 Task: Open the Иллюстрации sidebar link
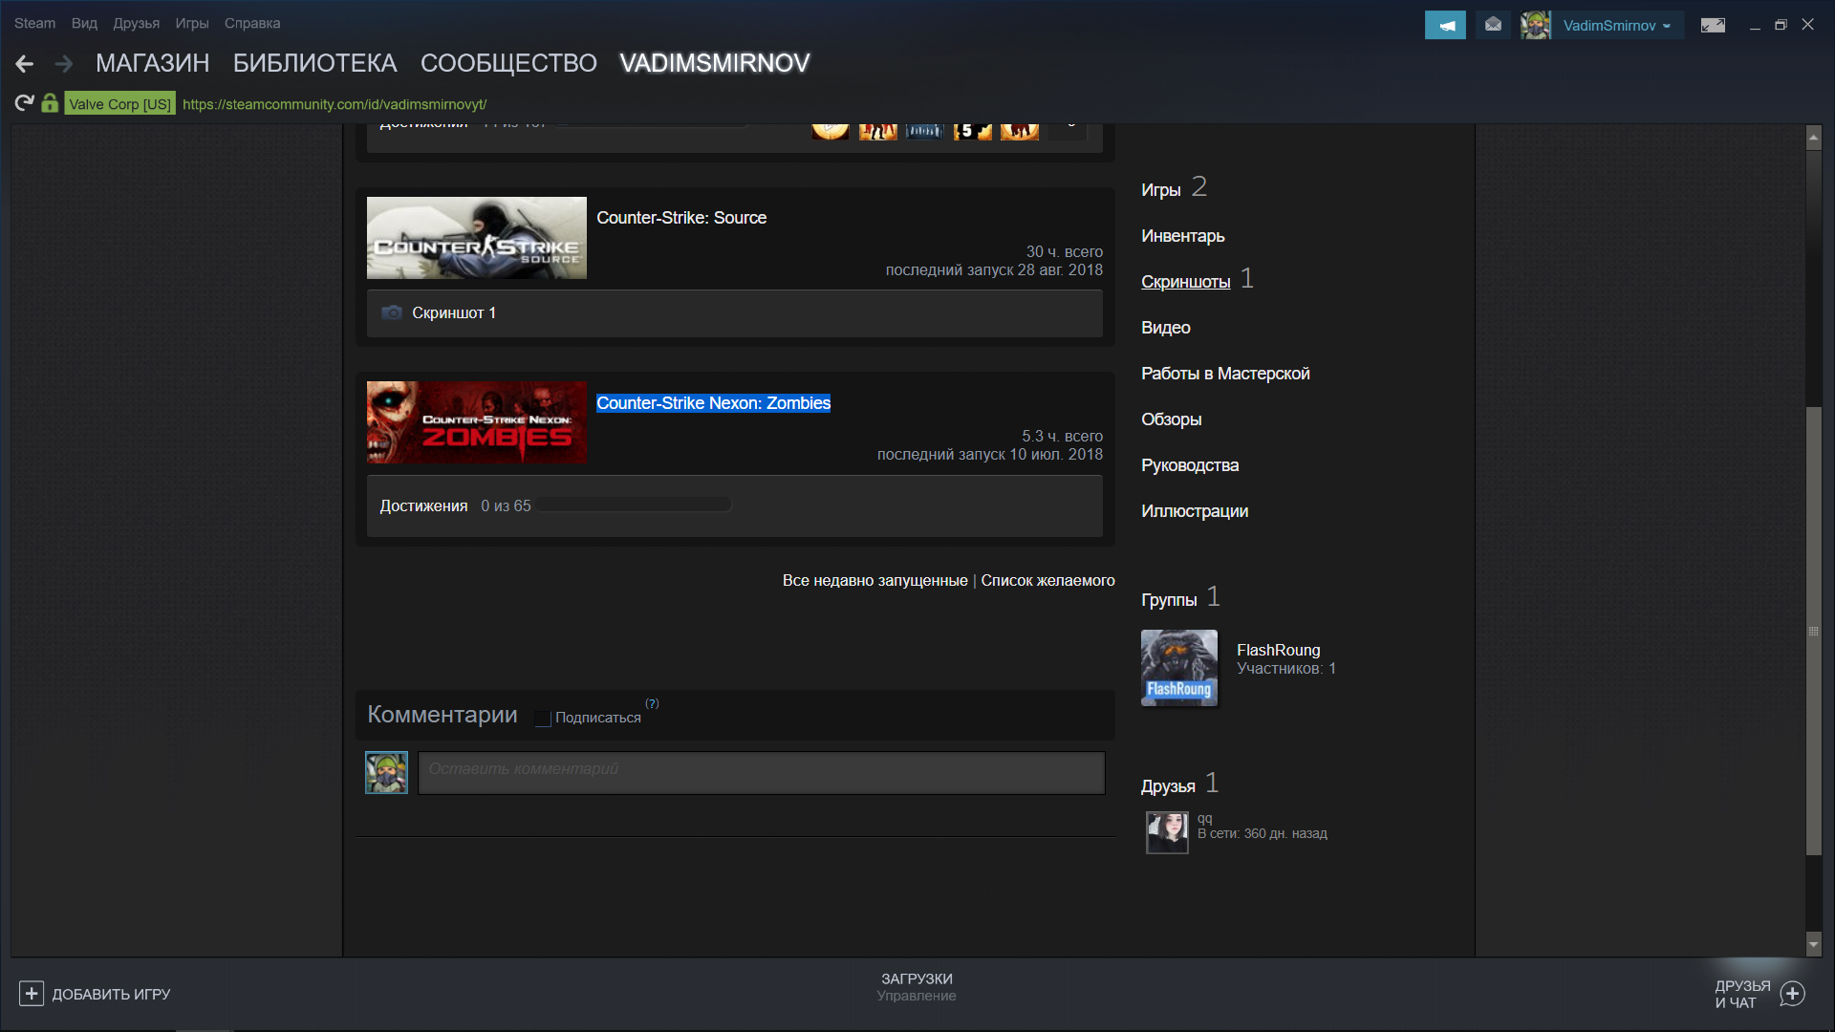click(1195, 511)
